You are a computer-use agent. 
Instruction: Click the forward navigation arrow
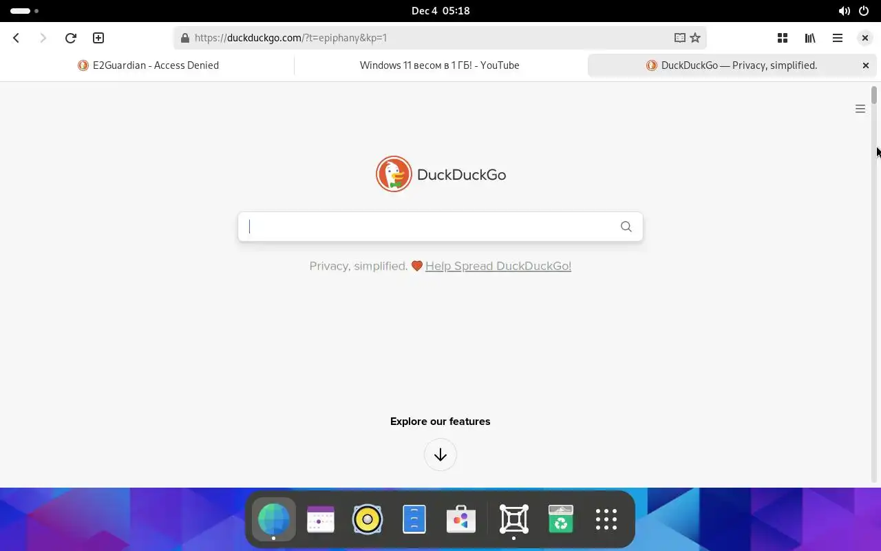pos(43,38)
